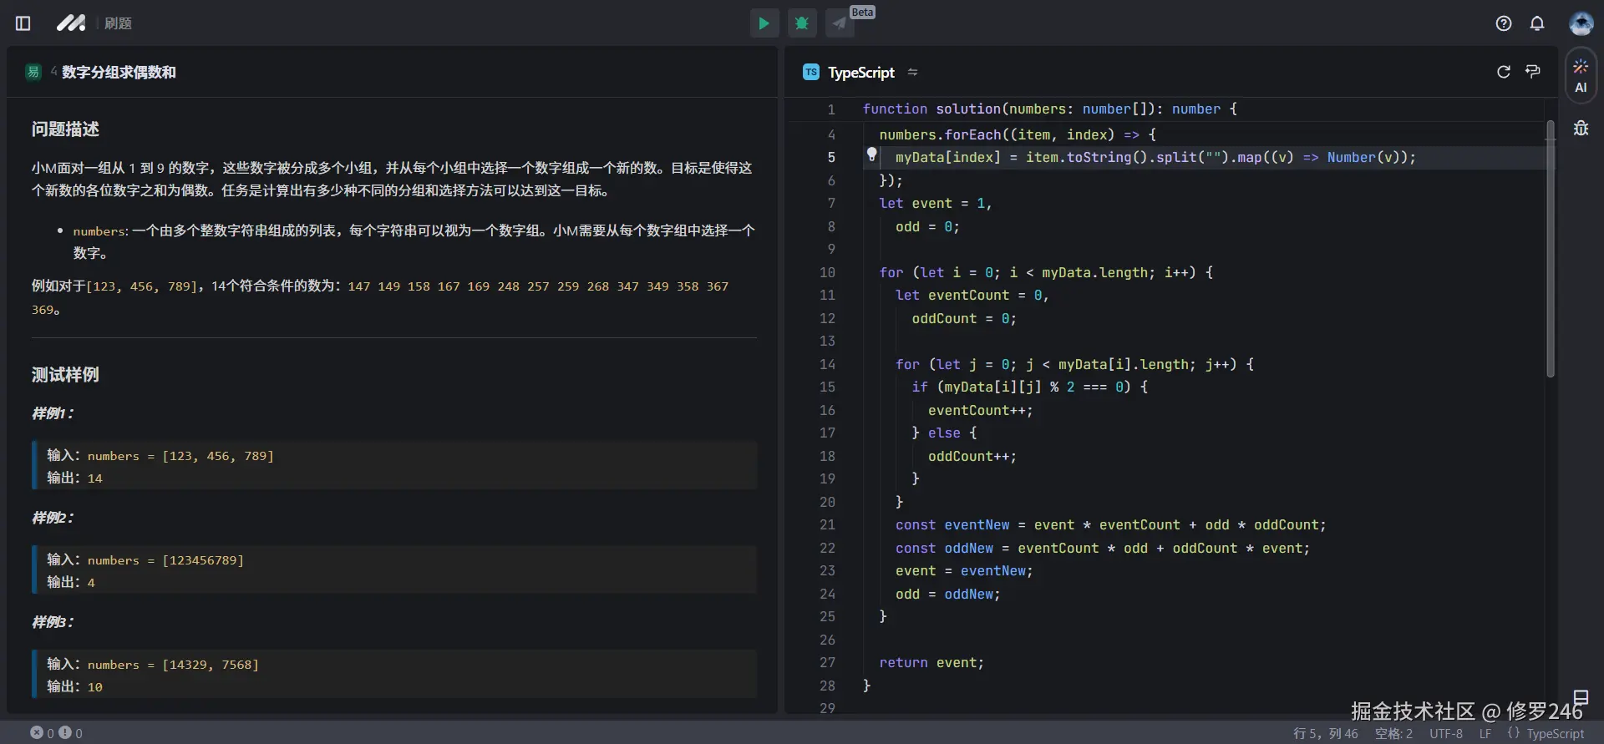Reset code with the refresh icon
Image resolution: width=1604 pixels, height=744 pixels.
tap(1503, 72)
